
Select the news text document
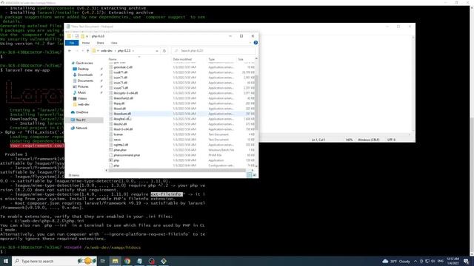[181, 140]
